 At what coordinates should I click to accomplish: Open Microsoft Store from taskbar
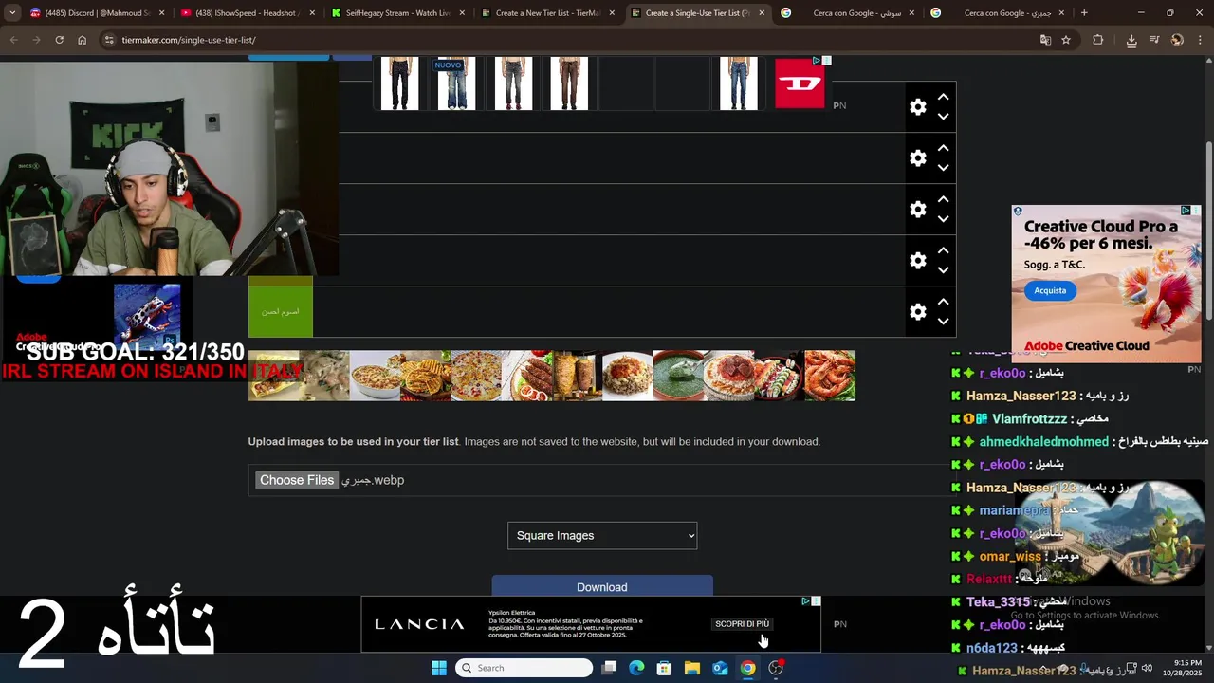[x=664, y=668]
